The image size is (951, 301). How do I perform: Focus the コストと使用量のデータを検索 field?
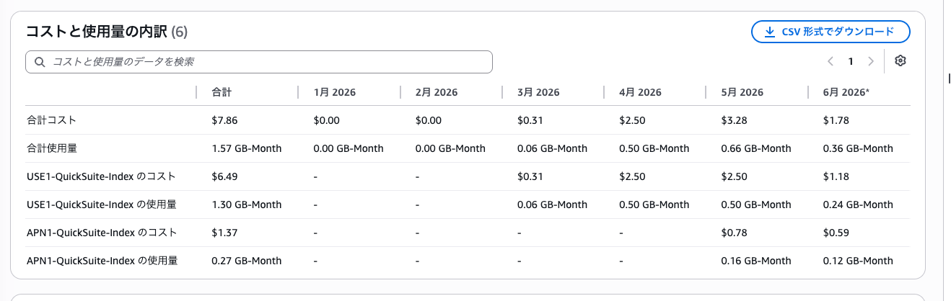coord(259,62)
